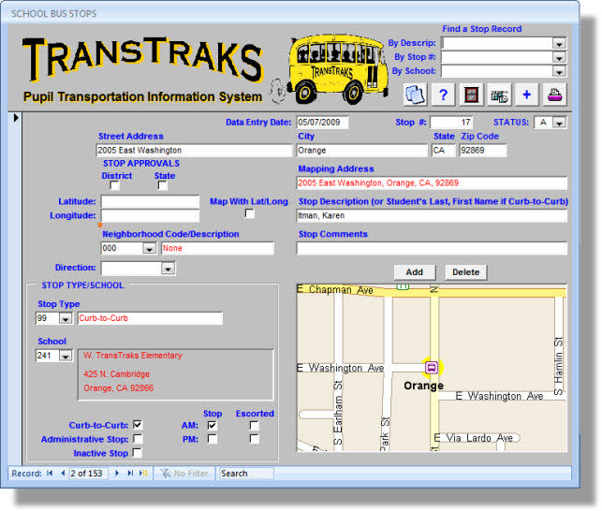Click the Delete button above the map
The image size is (602, 511).
click(465, 272)
